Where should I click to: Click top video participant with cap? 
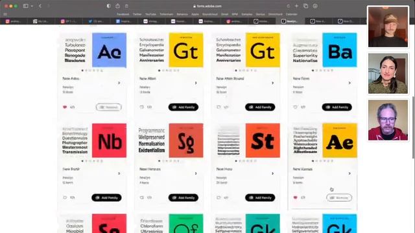[388, 27]
